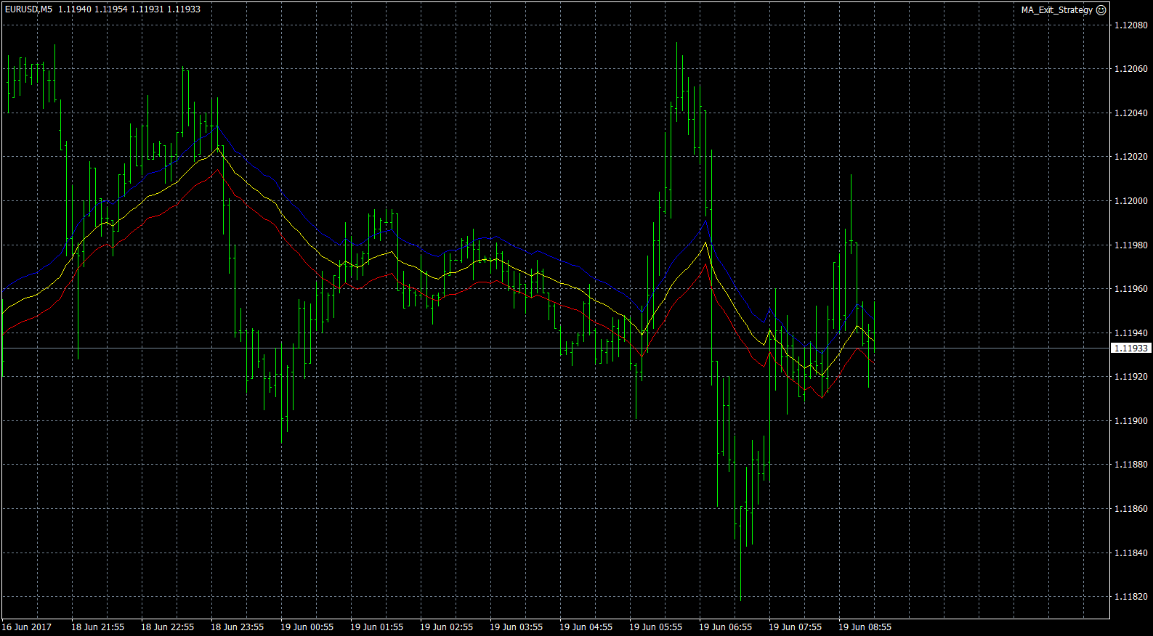Click the MA_Exit_Strategy expert advisor label

(x=1057, y=10)
